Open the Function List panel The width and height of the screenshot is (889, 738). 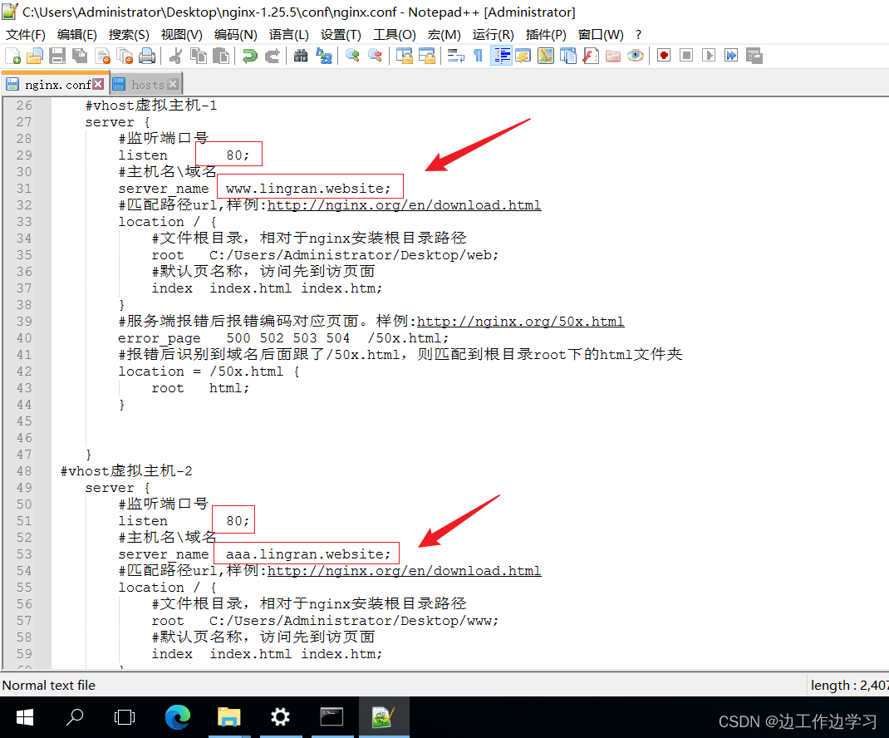591,56
